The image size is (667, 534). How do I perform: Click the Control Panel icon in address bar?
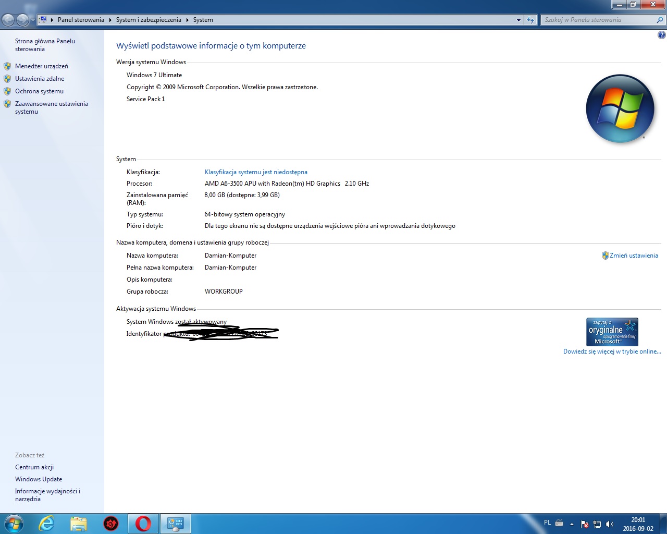(43, 20)
